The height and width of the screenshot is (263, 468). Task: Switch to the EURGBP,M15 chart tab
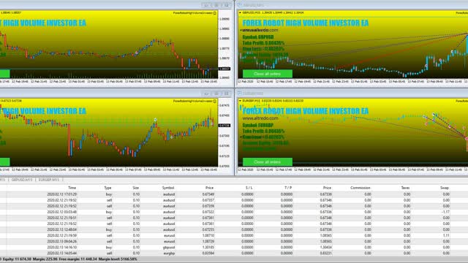tap(49, 180)
